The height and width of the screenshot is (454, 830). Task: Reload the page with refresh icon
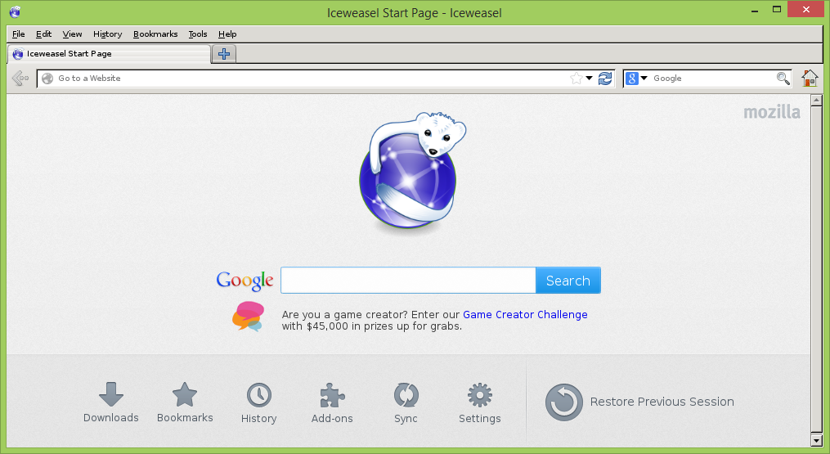[x=605, y=79]
